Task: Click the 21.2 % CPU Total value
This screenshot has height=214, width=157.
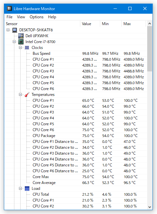Action: coord(88,194)
